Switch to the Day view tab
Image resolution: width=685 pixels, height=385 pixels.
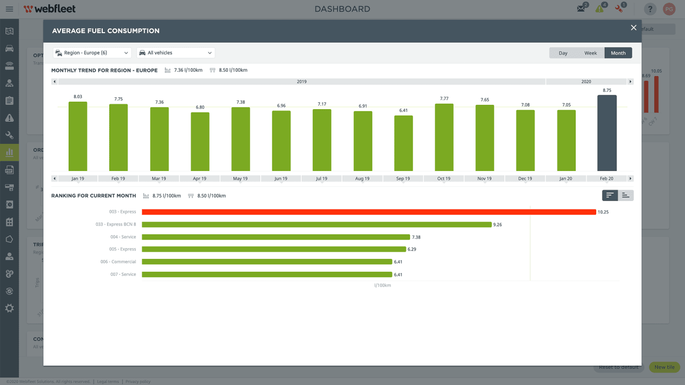[x=563, y=53]
